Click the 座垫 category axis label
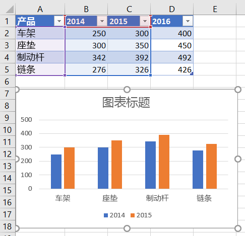Image resolution: width=245 pixels, height=236 pixels. coord(110,198)
